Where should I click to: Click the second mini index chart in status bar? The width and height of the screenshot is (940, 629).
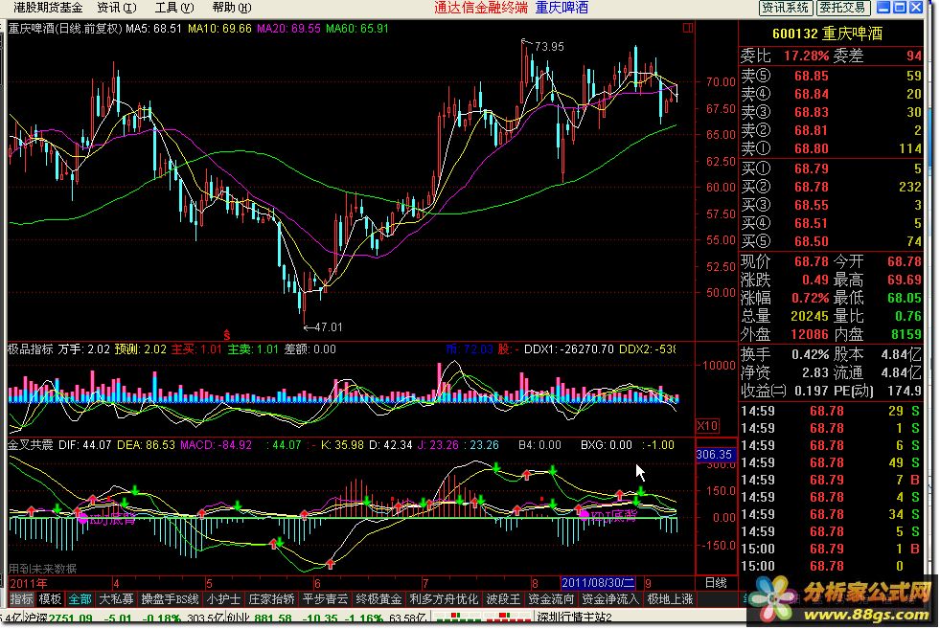point(509,617)
